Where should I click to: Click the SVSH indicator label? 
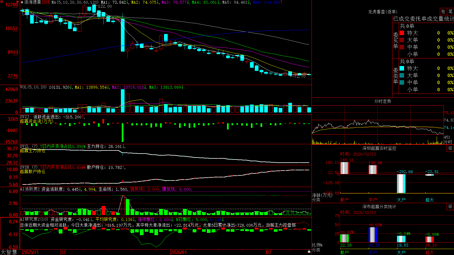[x=24, y=167]
